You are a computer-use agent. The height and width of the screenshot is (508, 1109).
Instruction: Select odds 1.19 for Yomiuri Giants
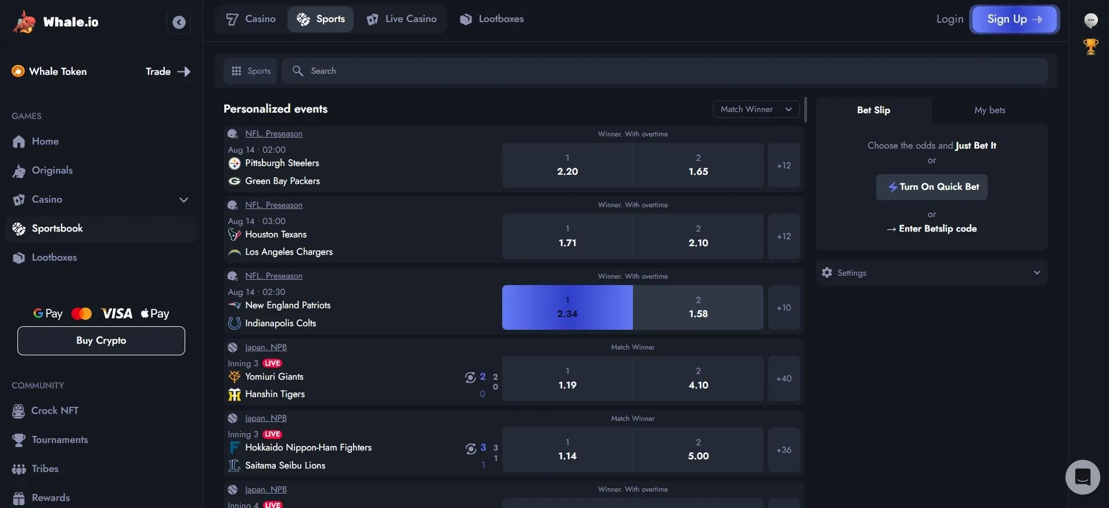tap(567, 379)
